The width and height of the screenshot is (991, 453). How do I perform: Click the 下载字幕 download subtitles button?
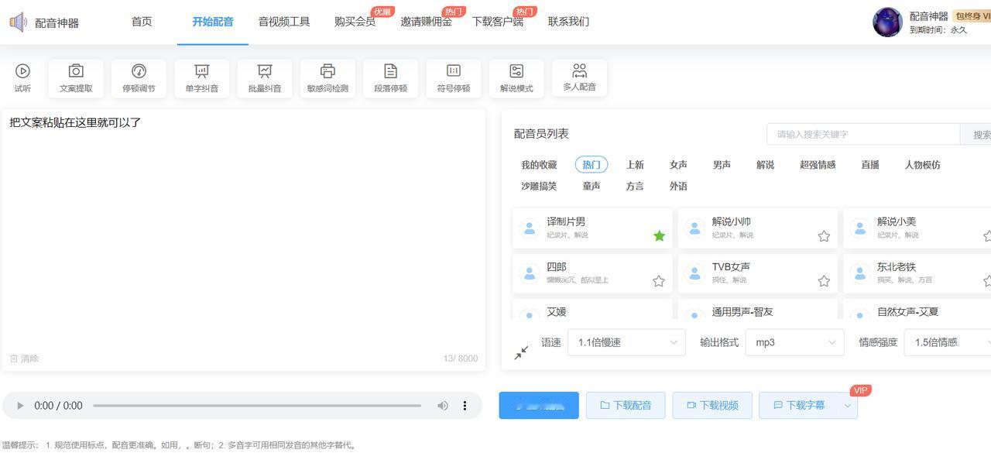(x=799, y=406)
